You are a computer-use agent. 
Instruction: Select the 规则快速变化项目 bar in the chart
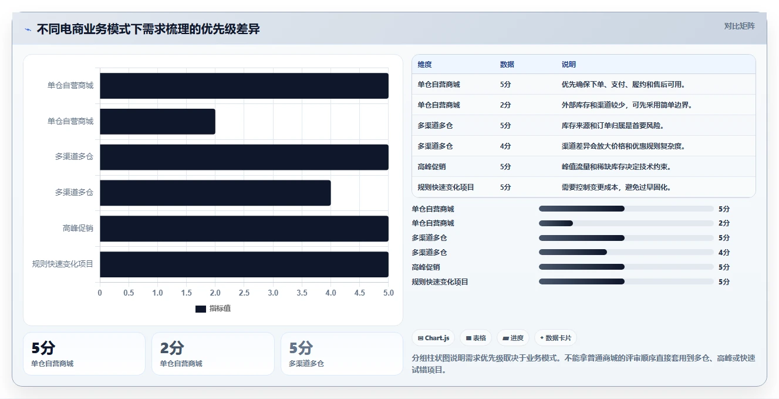244,264
